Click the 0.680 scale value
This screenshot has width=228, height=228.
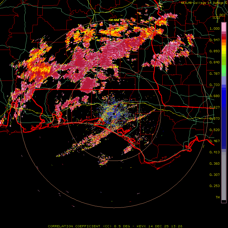tap(215, 96)
